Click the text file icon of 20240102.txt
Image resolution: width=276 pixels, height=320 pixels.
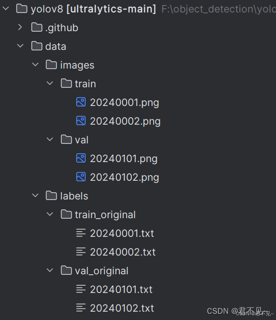(x=81, y=308)
